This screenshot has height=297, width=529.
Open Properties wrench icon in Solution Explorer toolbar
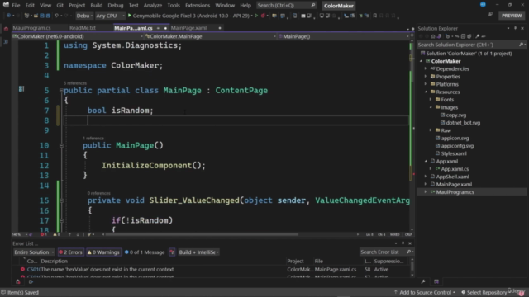click(x=477, y=36)
